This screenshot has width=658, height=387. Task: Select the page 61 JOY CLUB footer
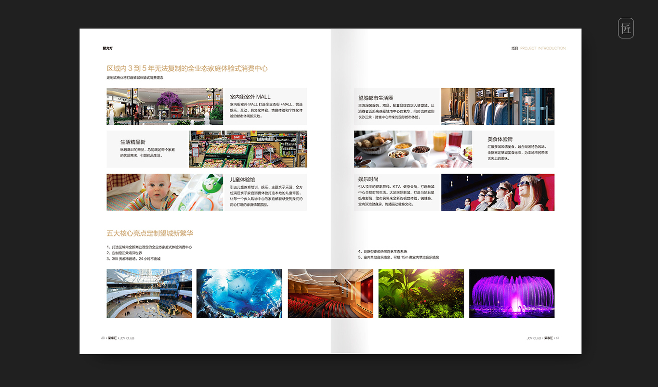pos(543,338)
